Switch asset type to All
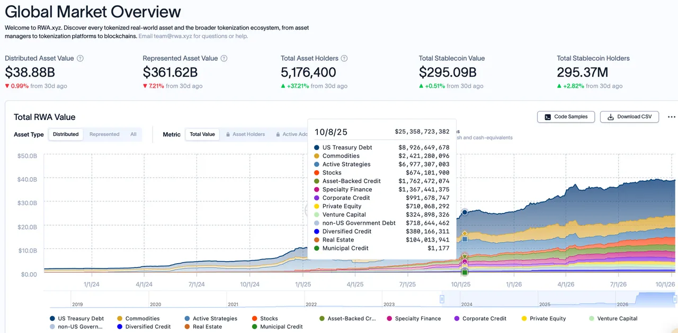 [133, 134]
